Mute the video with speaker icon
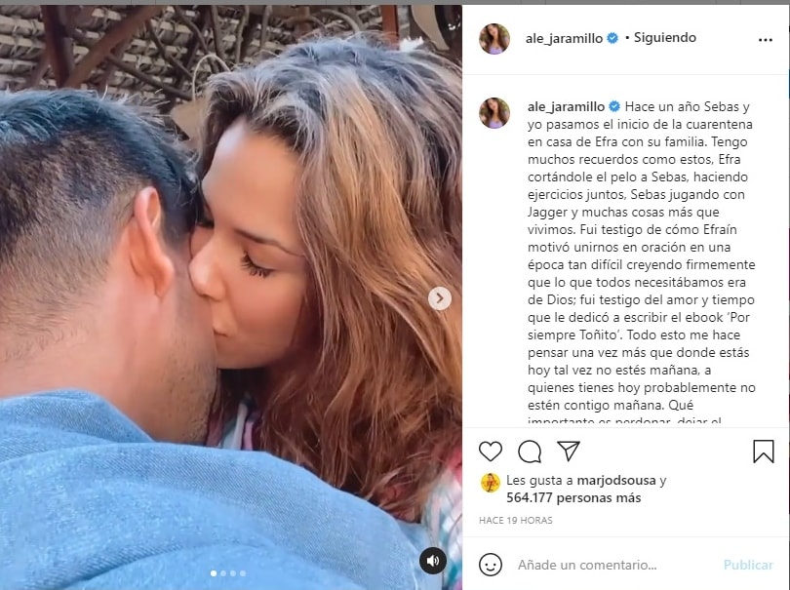 (x=433, y=561)
